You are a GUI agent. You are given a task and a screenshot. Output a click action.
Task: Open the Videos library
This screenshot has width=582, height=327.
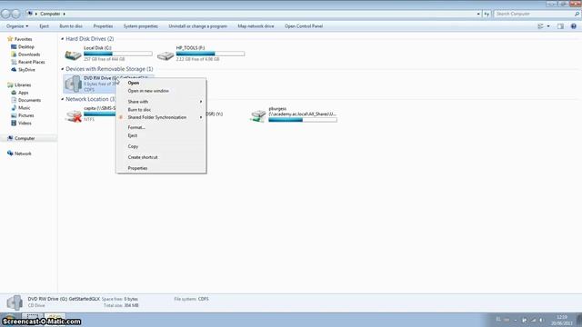click(25, 124)
